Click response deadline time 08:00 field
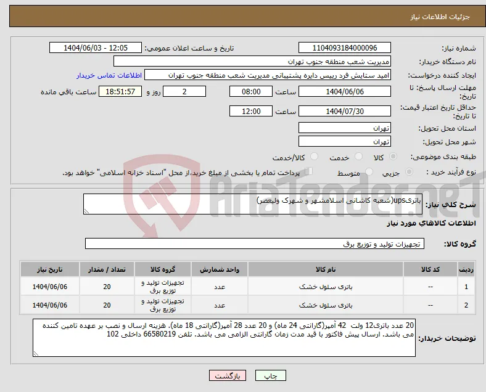This screenshot has height=392, width=486. click(251, 91)
